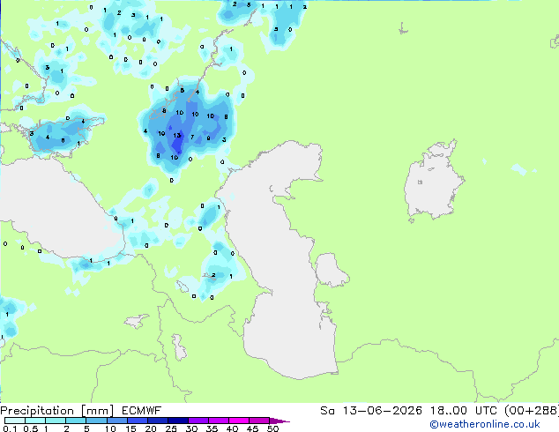Click legend tick label '0.1'
The height and width of the screenshot is (432, 559).
point(10,428)
